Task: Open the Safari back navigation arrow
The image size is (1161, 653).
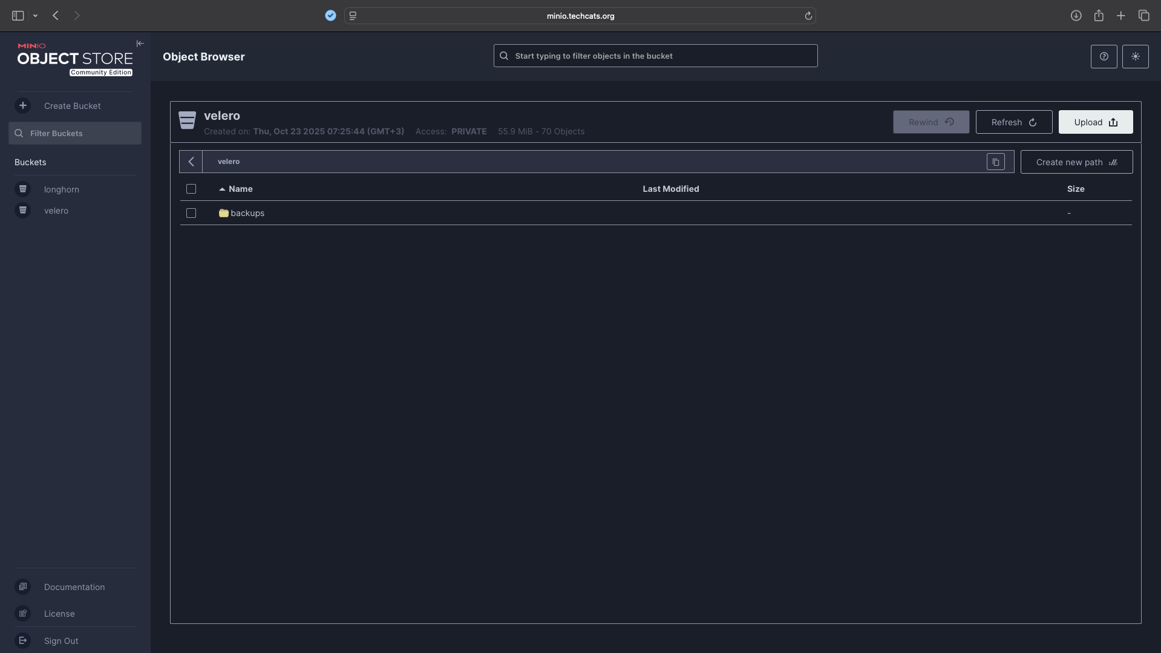Action: (x=55, y=16)
